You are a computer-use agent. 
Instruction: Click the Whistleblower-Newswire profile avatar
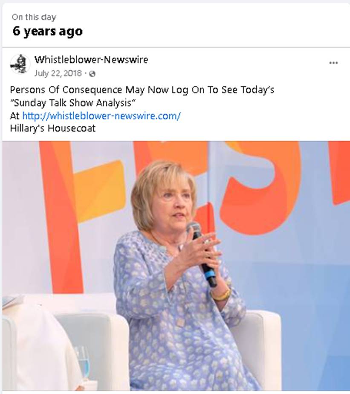(x=20, y=64)
